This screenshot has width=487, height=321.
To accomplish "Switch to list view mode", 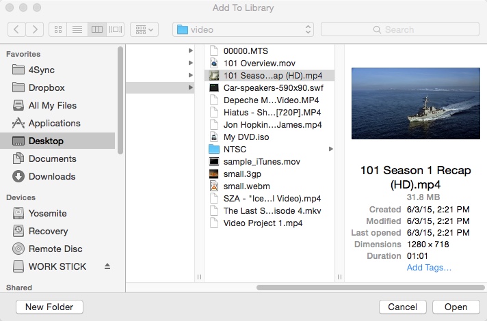I will [x=77, y=29].
